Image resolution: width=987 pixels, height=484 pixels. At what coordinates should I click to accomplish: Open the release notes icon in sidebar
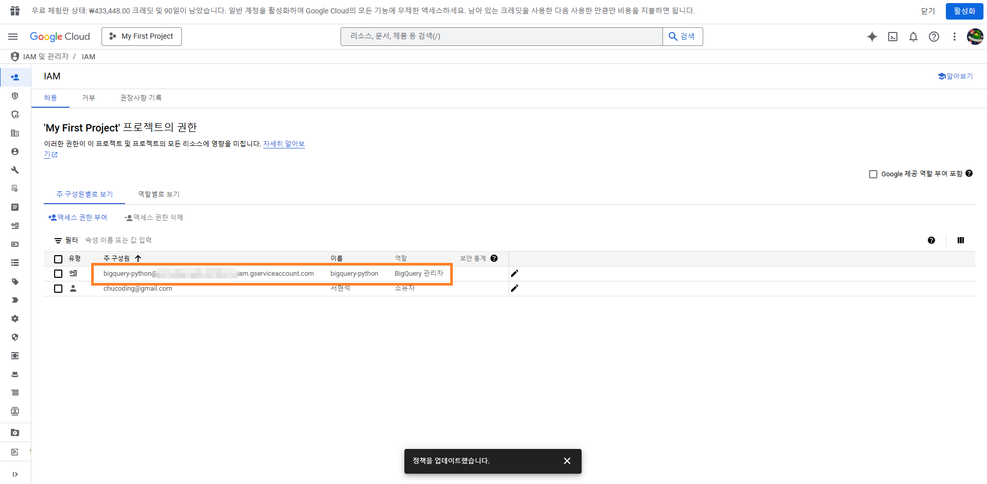[x=15, y=452]
